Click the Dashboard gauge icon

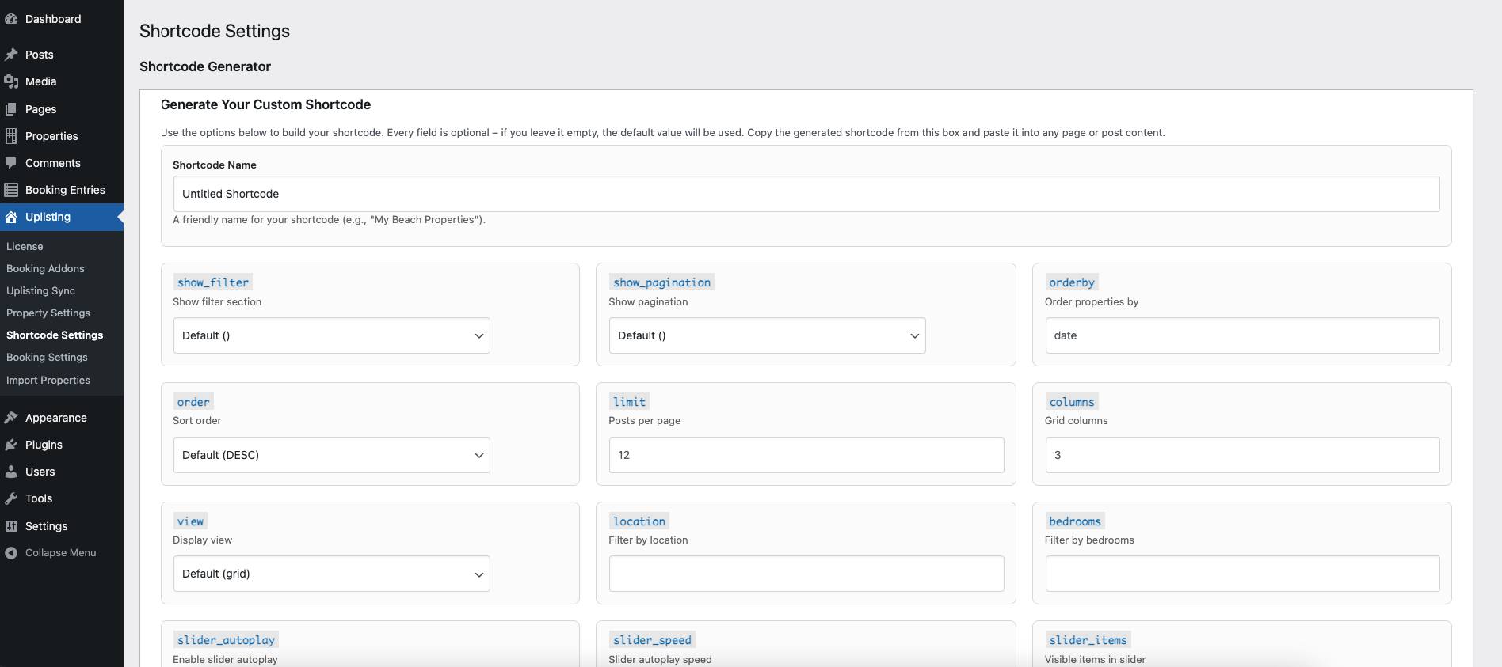pyautogui.click(x=11, y=19)
